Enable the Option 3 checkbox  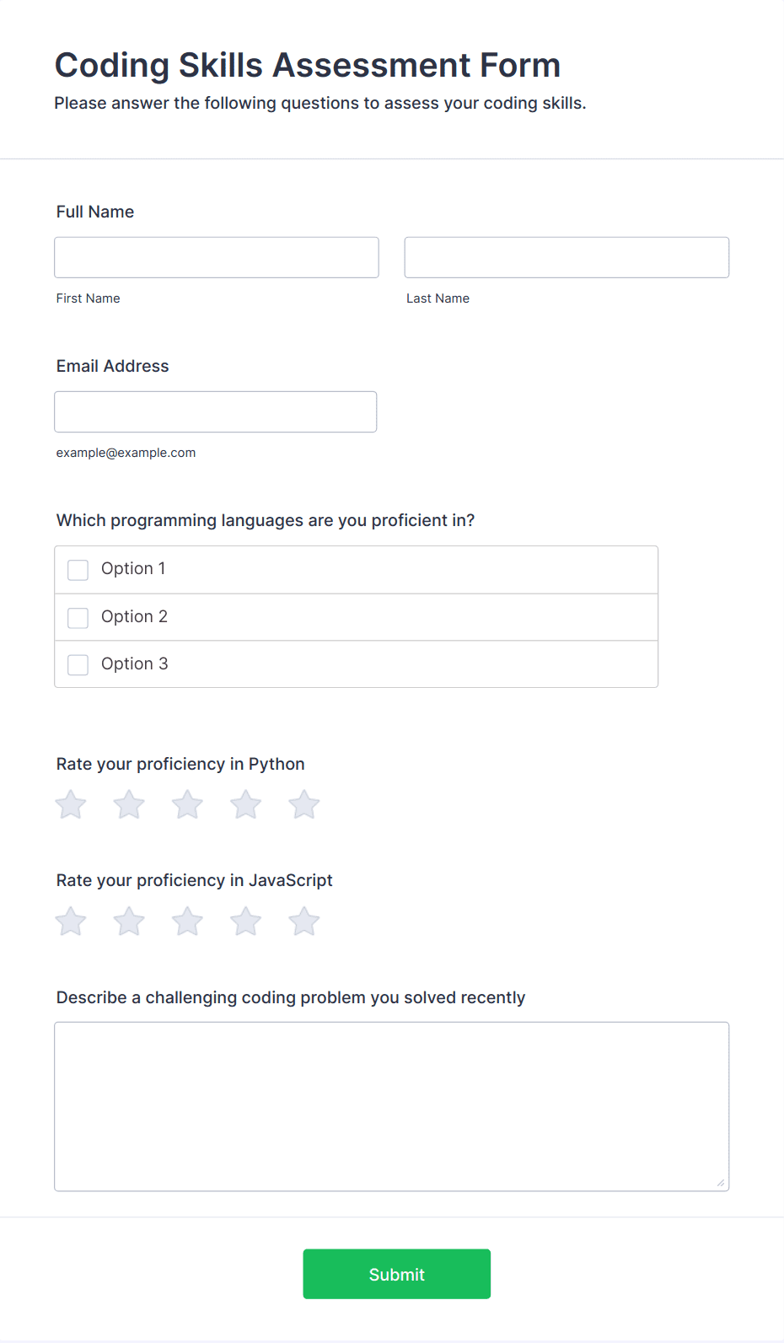pos(78,665)
